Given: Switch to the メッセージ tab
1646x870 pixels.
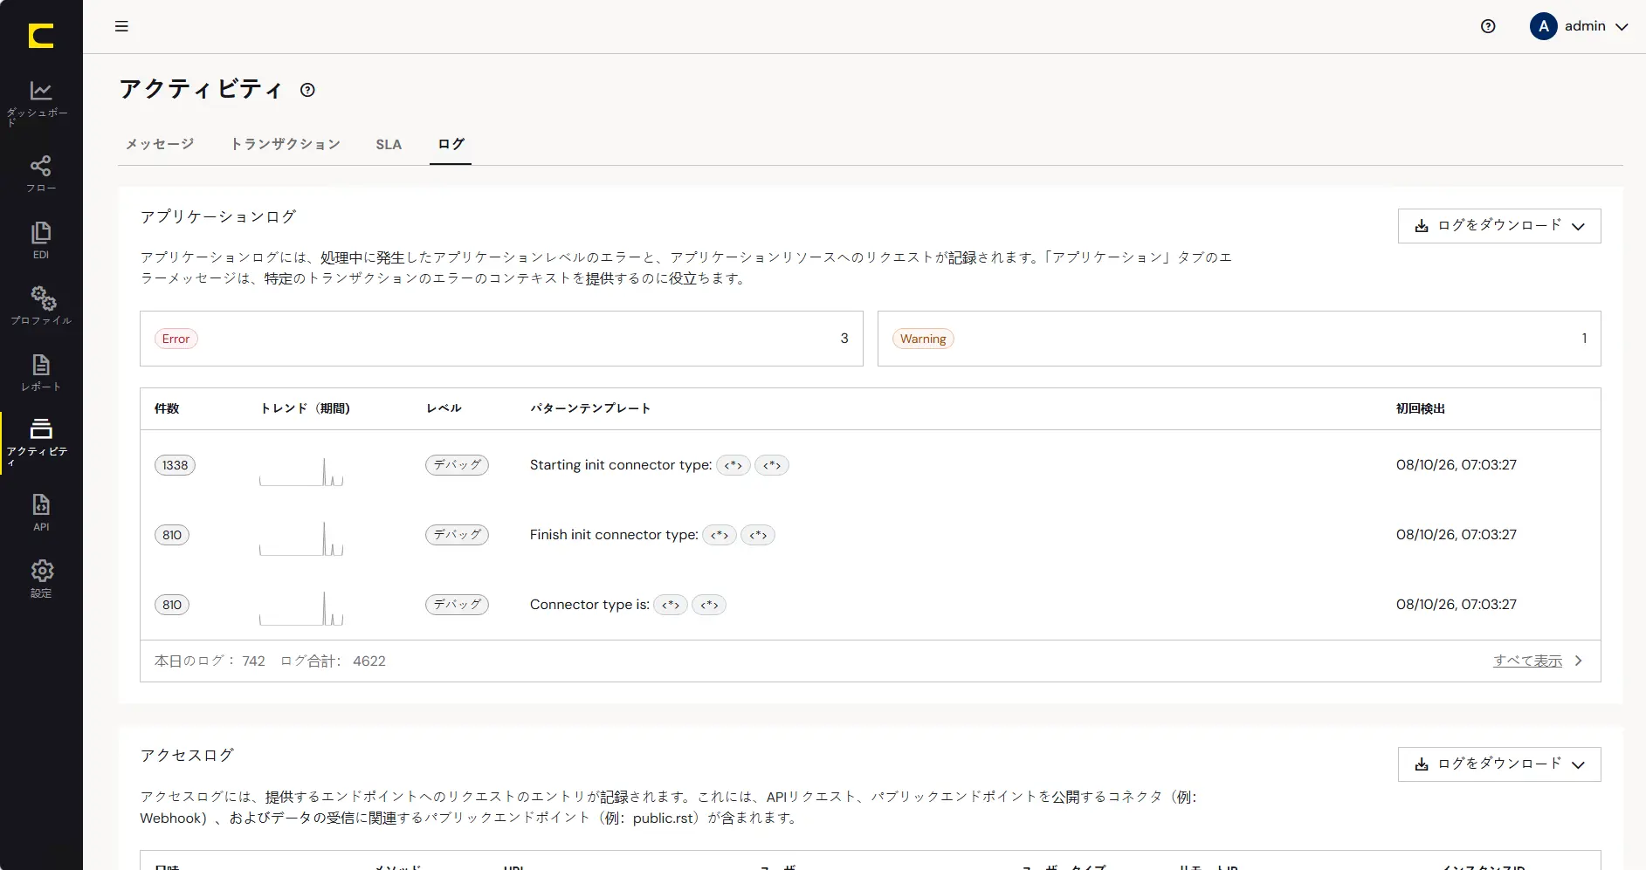Looking at the screenshot, I should [x=160, y=144].
